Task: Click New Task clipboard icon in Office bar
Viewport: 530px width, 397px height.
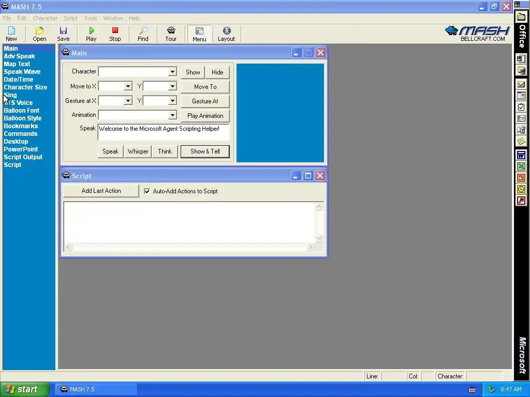Action: 521,107
